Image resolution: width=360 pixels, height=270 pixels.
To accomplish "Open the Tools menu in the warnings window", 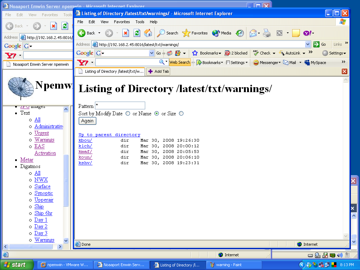I will 140,22.
